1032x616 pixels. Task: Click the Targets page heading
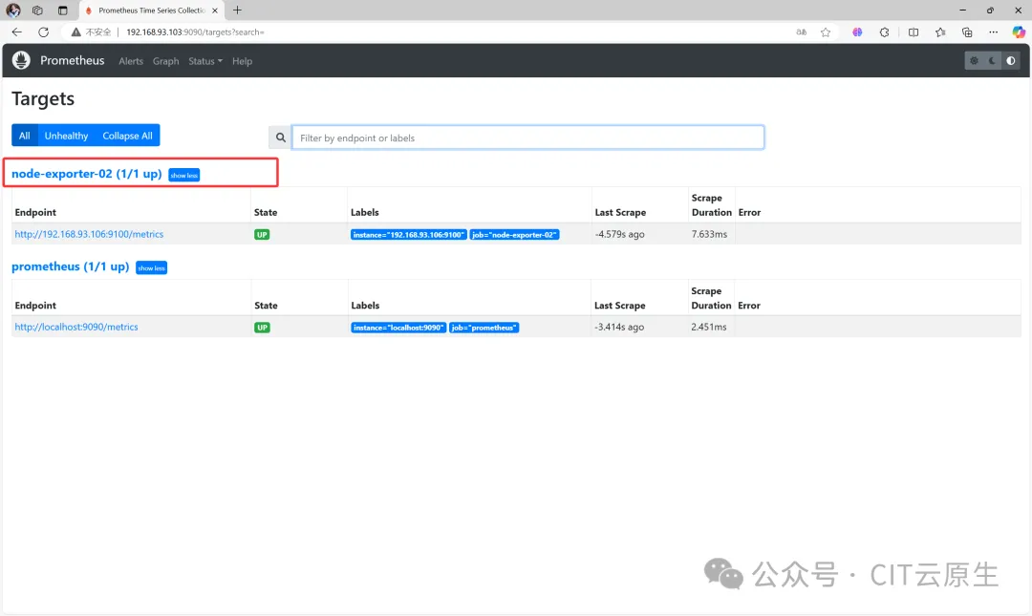click(x=43, y=98)
